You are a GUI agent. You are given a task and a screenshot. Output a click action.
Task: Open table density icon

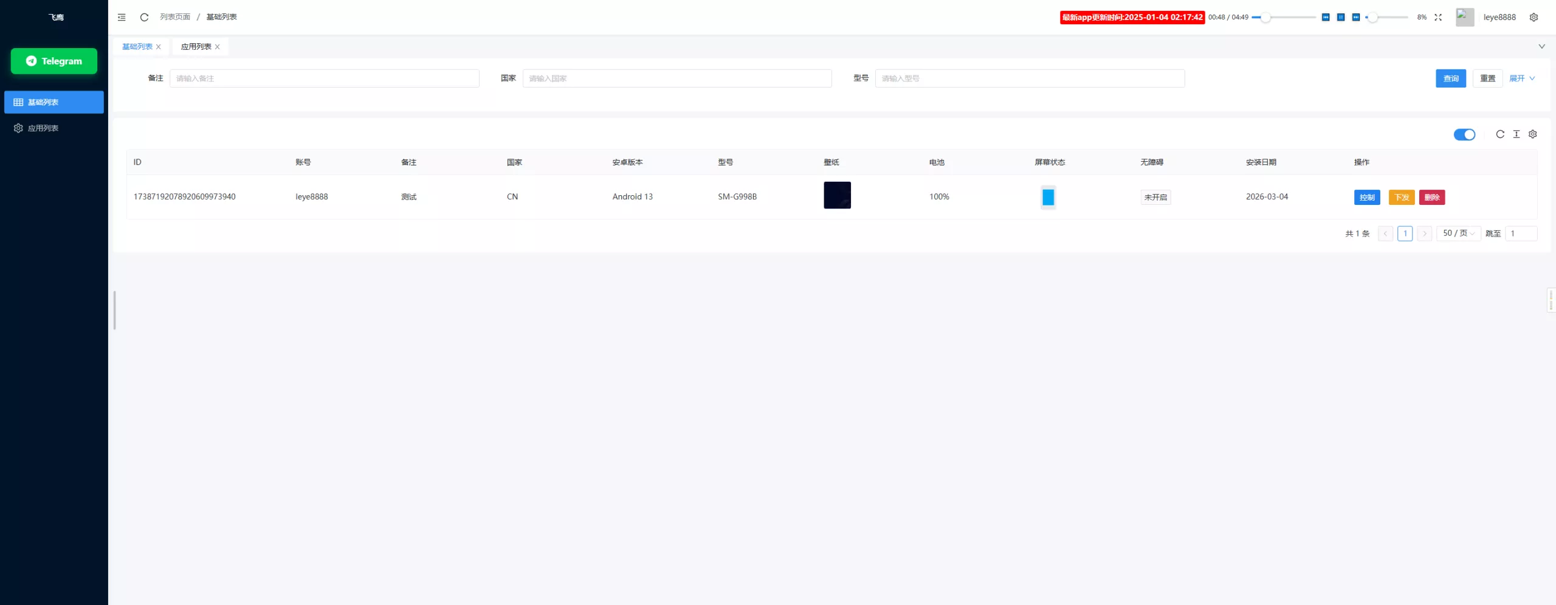(1516, 134)
